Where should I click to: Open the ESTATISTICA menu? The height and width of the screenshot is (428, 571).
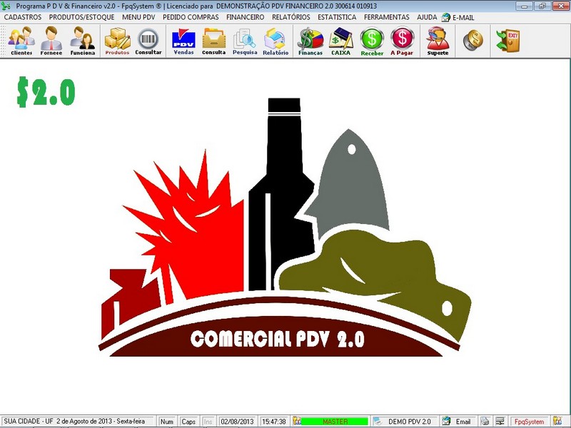click(x=337, y=17)
